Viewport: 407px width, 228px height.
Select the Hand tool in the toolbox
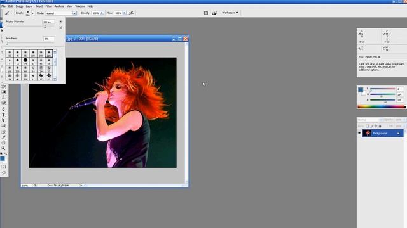(x=4, y=142)
